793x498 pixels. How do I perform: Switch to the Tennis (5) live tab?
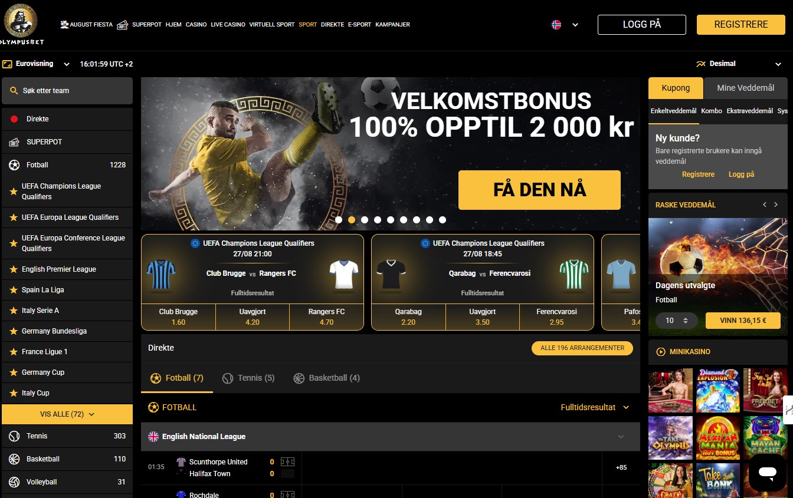pyautogui.click(x=248, y=378)
